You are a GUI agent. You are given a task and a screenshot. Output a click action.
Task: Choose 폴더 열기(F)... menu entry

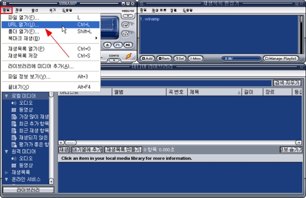tap(50, 31)
